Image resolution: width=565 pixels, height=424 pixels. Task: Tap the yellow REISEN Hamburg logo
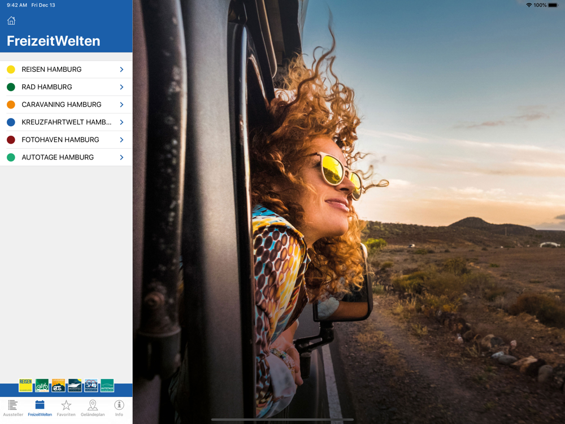[x=25, y=386]
